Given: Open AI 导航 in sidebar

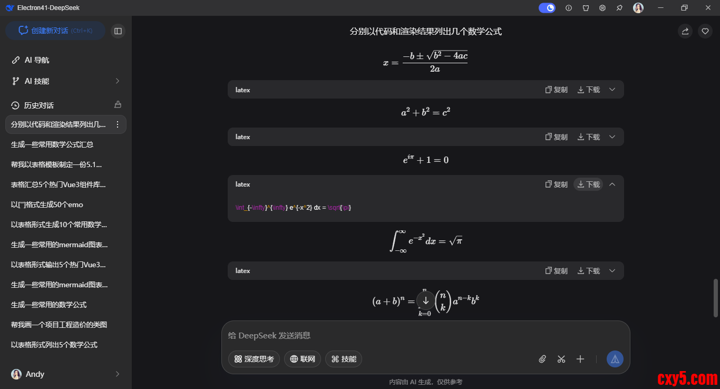Looking at the screenshot, I should click(37, 60).
